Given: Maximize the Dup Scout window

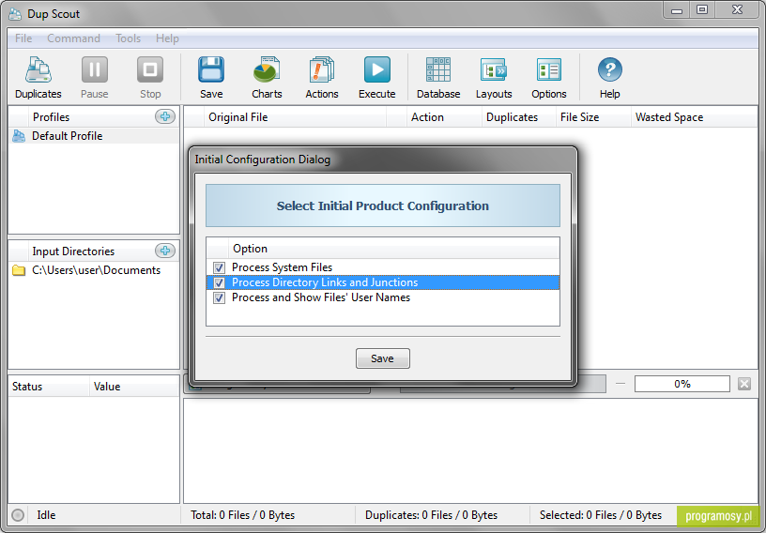Looking at the screenshot, I should click(x=702, y=9).
